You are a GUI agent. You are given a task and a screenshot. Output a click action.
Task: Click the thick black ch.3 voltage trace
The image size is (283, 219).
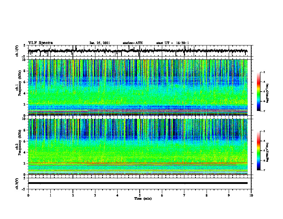tap(138, 183)
